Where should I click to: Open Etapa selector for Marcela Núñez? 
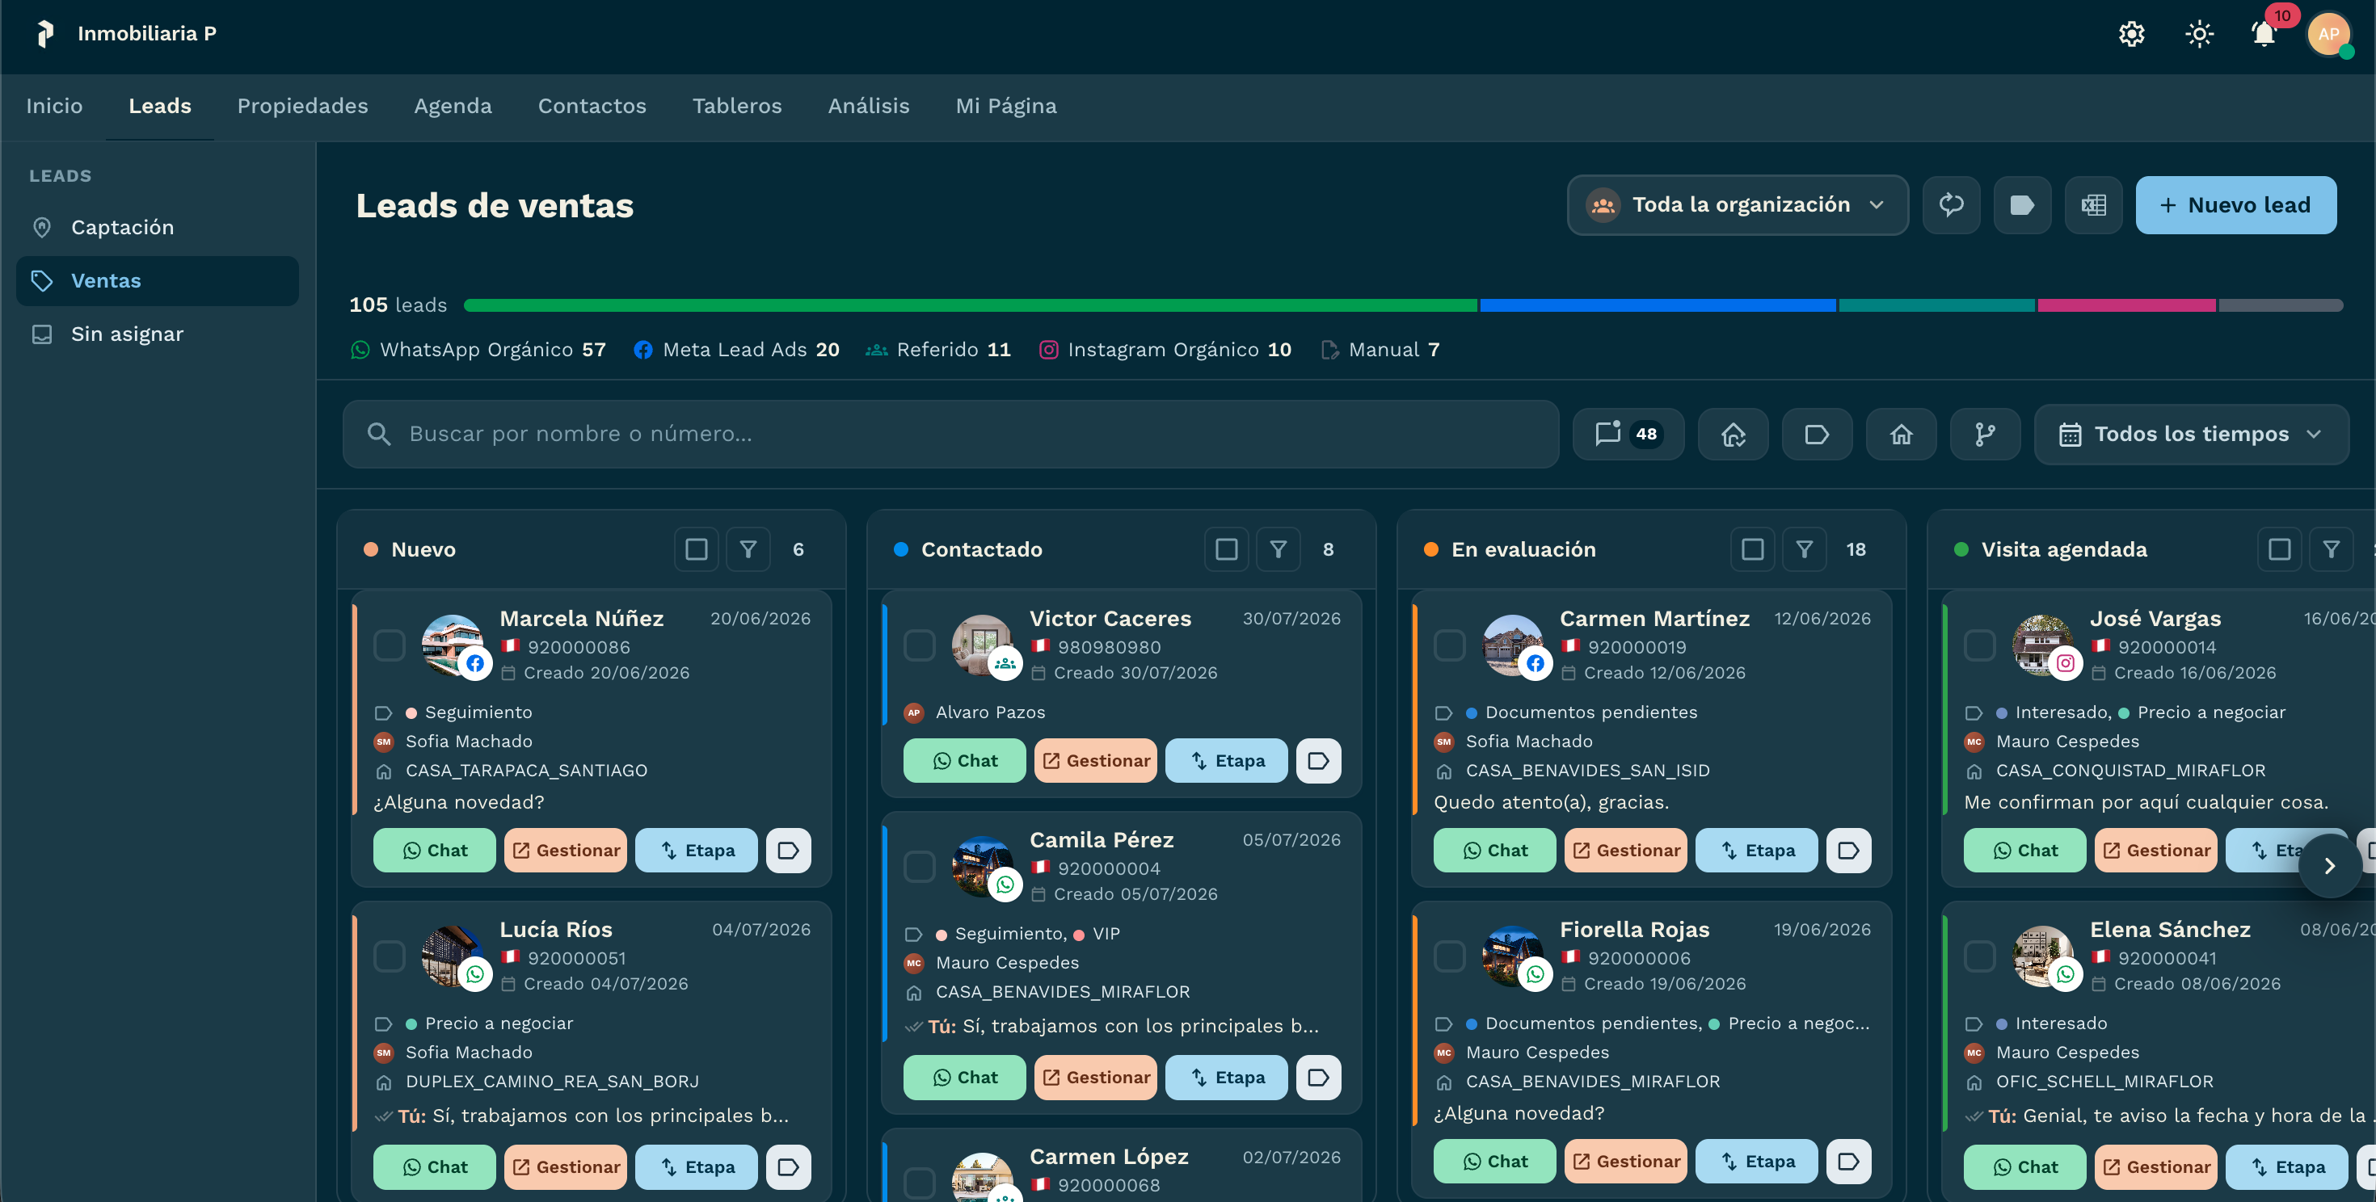[697, 850]
